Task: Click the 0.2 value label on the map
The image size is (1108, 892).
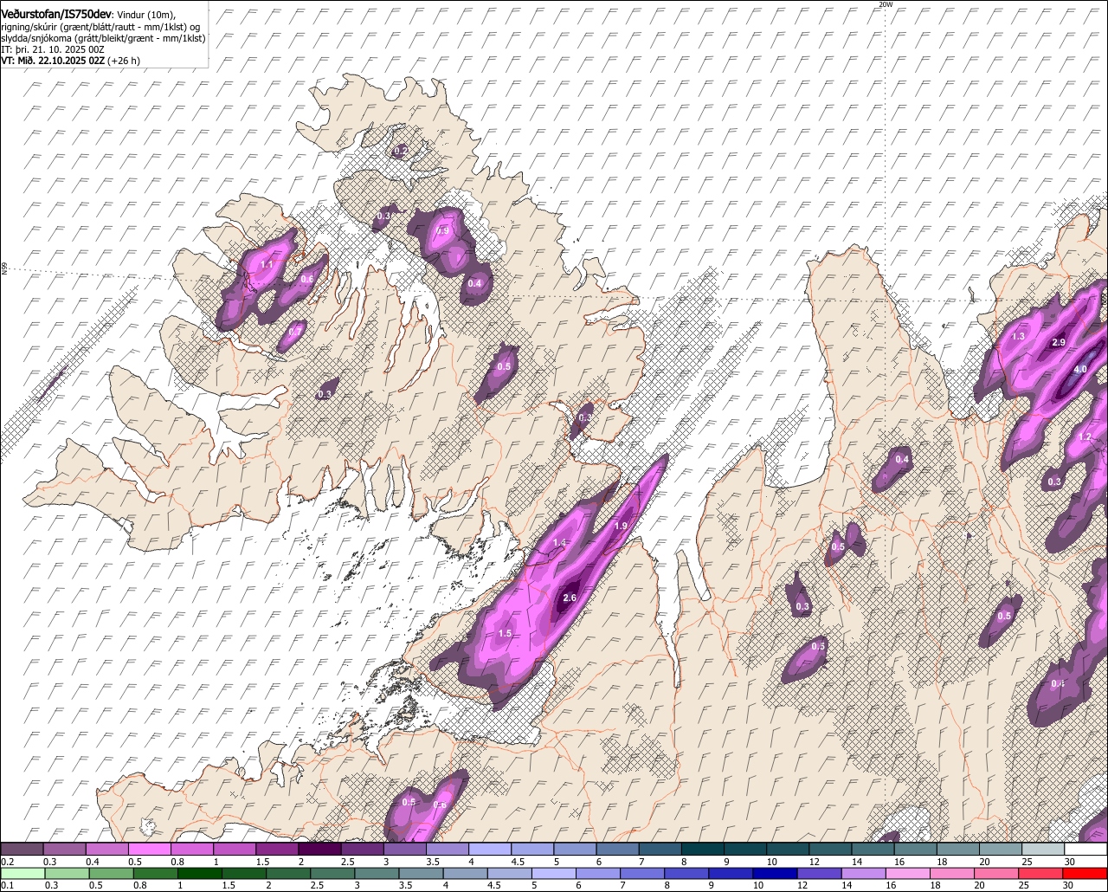Action: point(401,151)
